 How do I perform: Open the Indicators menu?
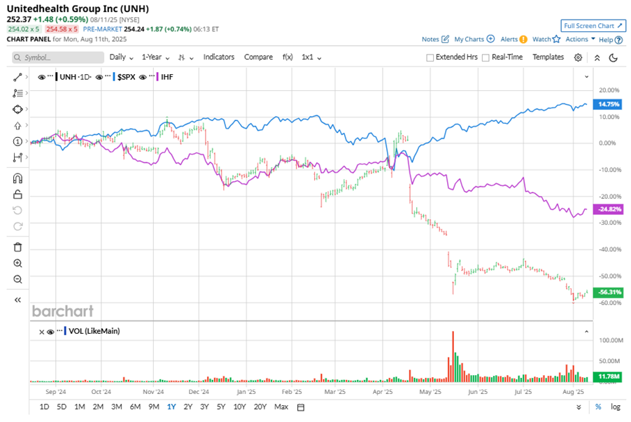[x=218, y=57]
